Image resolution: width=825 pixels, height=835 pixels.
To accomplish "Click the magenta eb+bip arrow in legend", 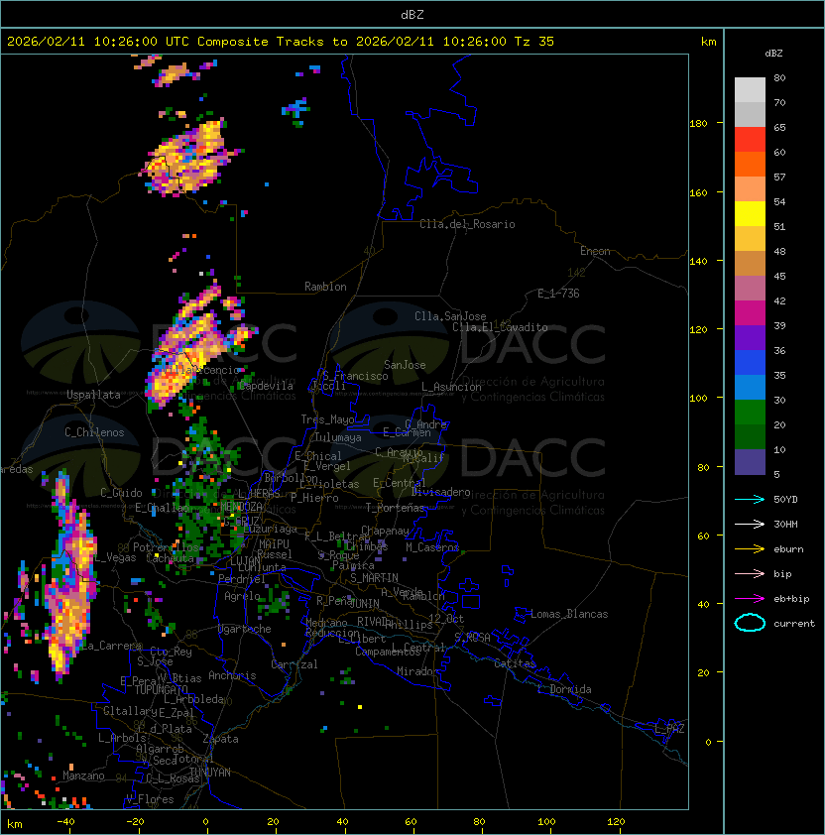I will point(750,599).
